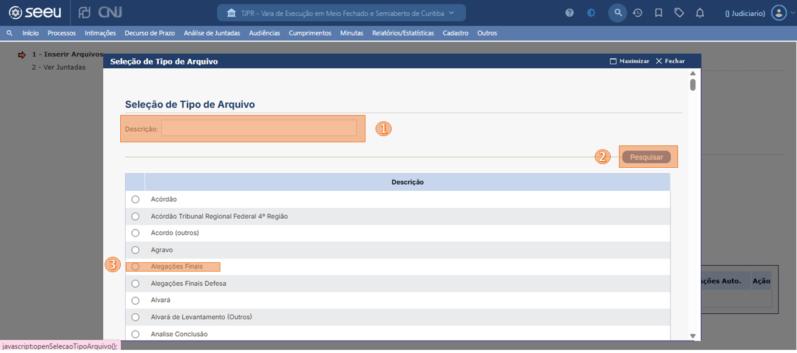The width and height of the screenshot is (797, 353).
Task: Toggle the dark mode brightness icon
Action: point(591,13)
